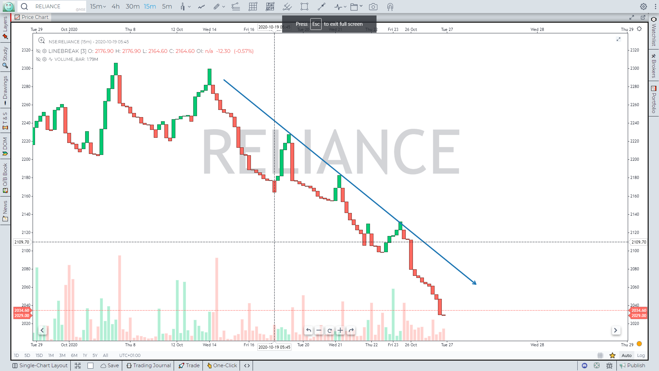
Task: Hide the VOLUME_BAR series eye icon
Action: coord(38,59)
